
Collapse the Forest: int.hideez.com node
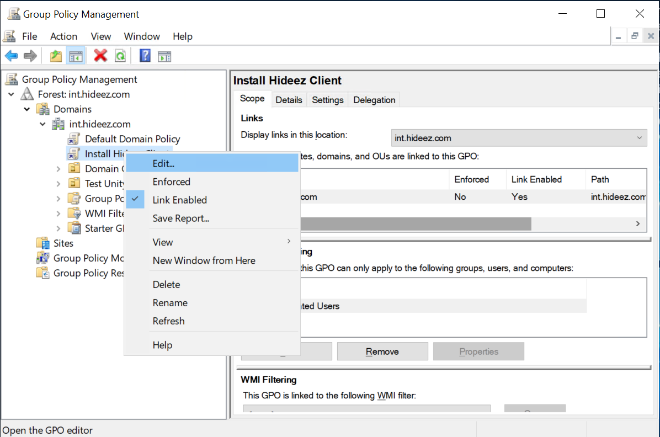coord(12,94)
